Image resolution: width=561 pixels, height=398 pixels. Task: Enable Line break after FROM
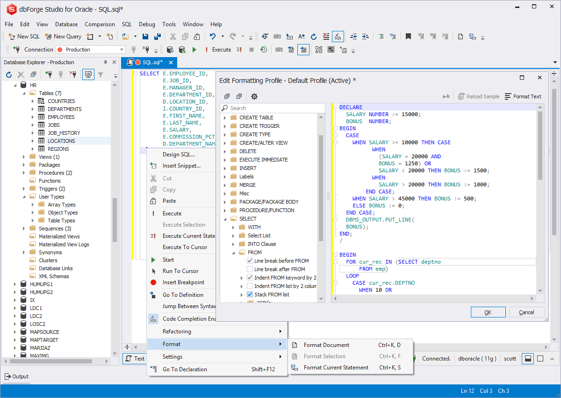pyautogui.click(x=250, y=269)
